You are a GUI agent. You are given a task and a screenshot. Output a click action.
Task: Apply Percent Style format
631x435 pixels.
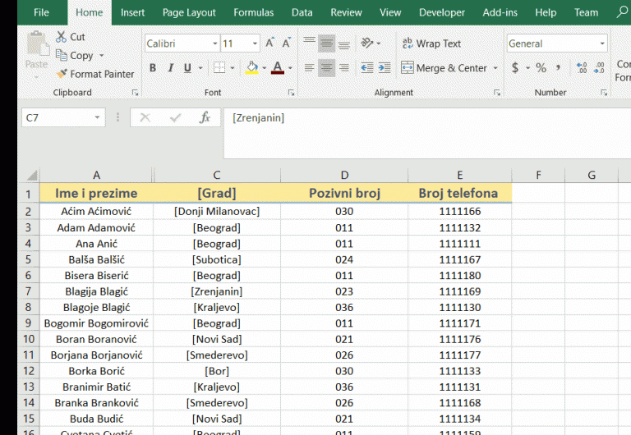[x=541, y=67]
